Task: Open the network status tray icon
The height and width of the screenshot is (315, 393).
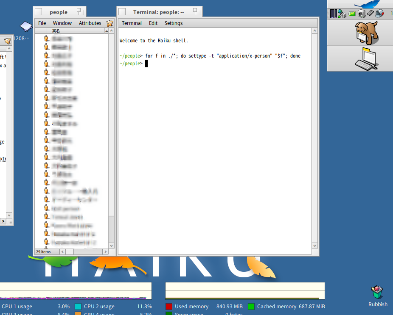Action: click(x=342, y=14)
